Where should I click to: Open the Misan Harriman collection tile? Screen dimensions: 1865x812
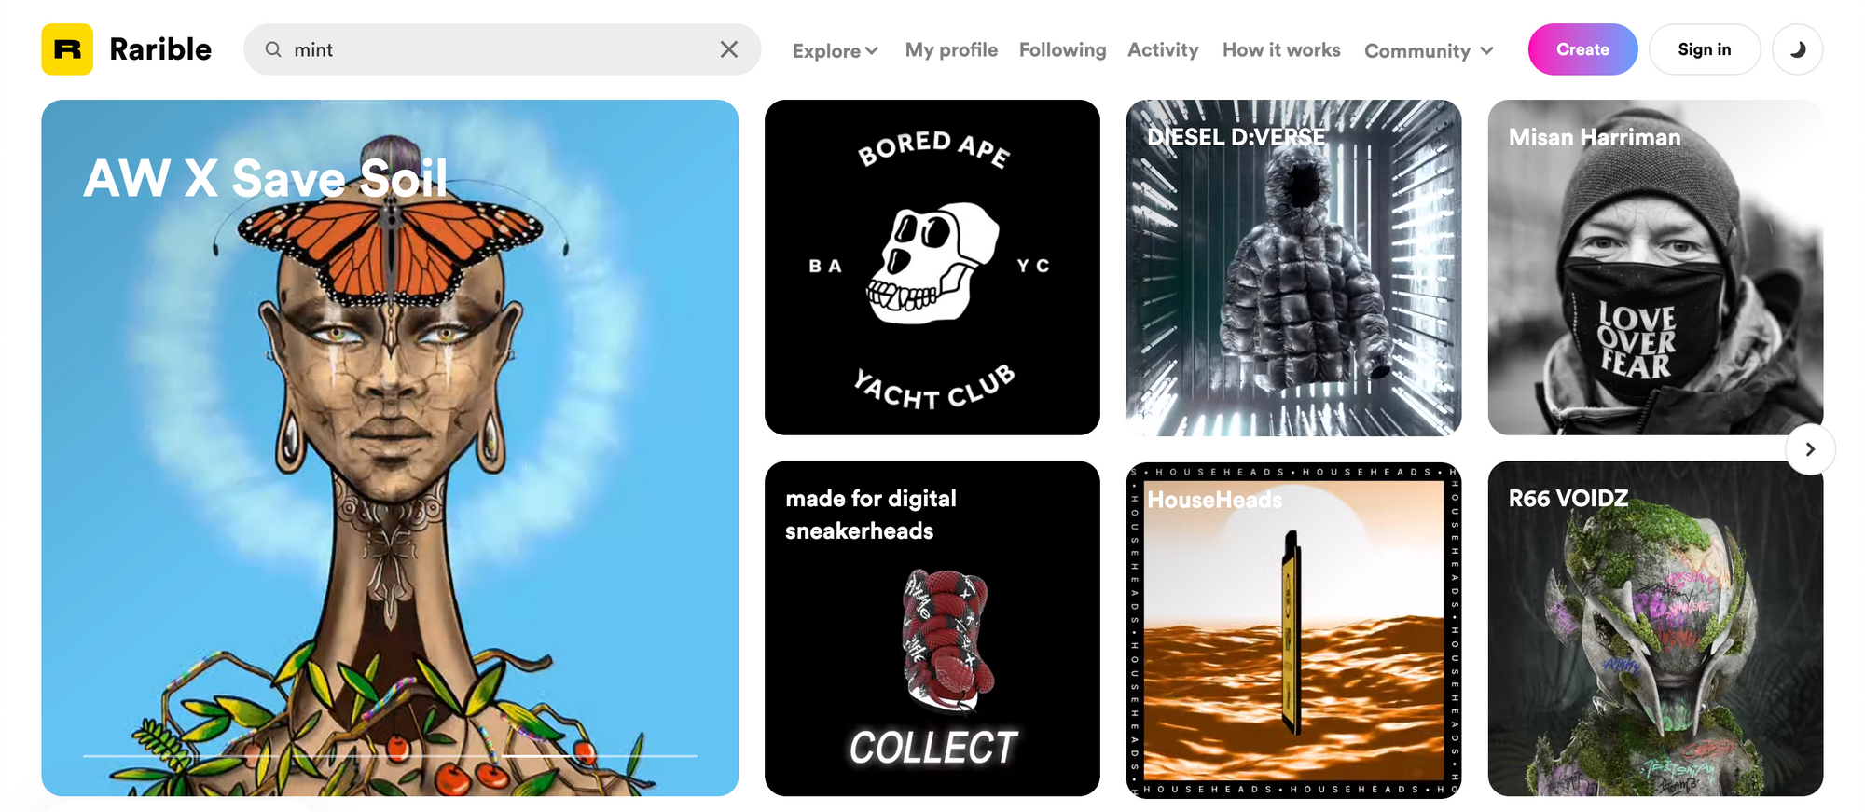click(1655, 268)
